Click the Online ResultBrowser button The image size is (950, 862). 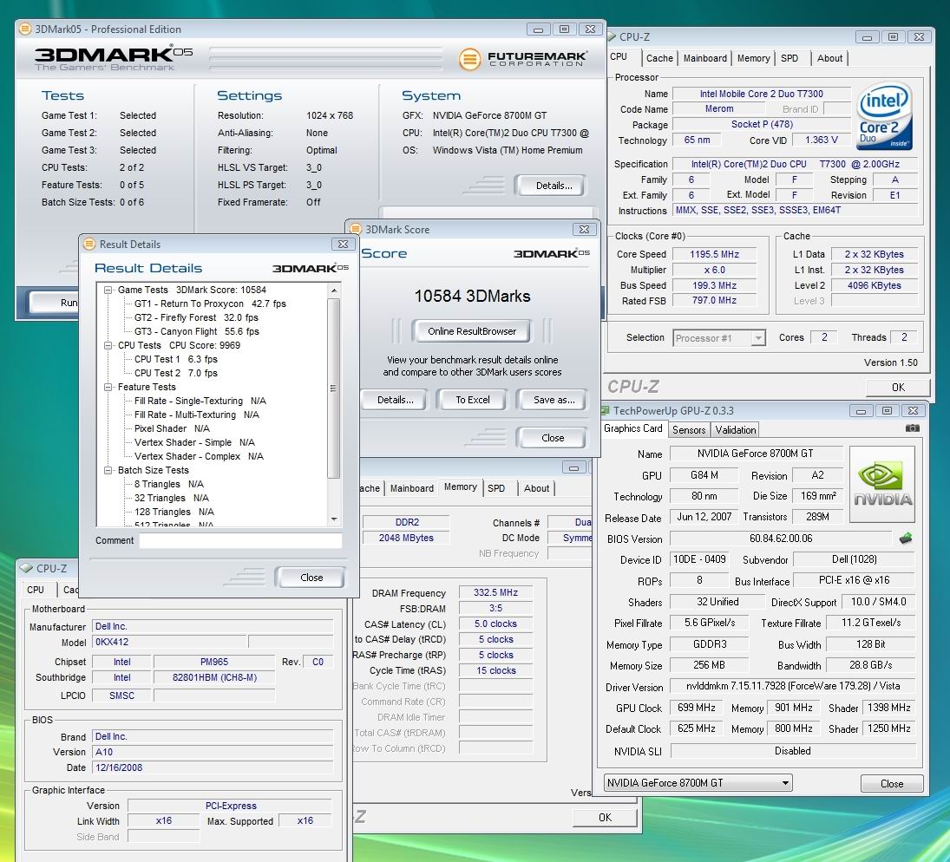(x=472, y=331)
